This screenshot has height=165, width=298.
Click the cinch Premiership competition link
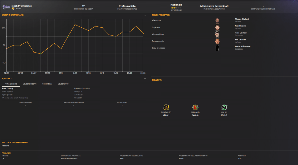coord(22,6)
